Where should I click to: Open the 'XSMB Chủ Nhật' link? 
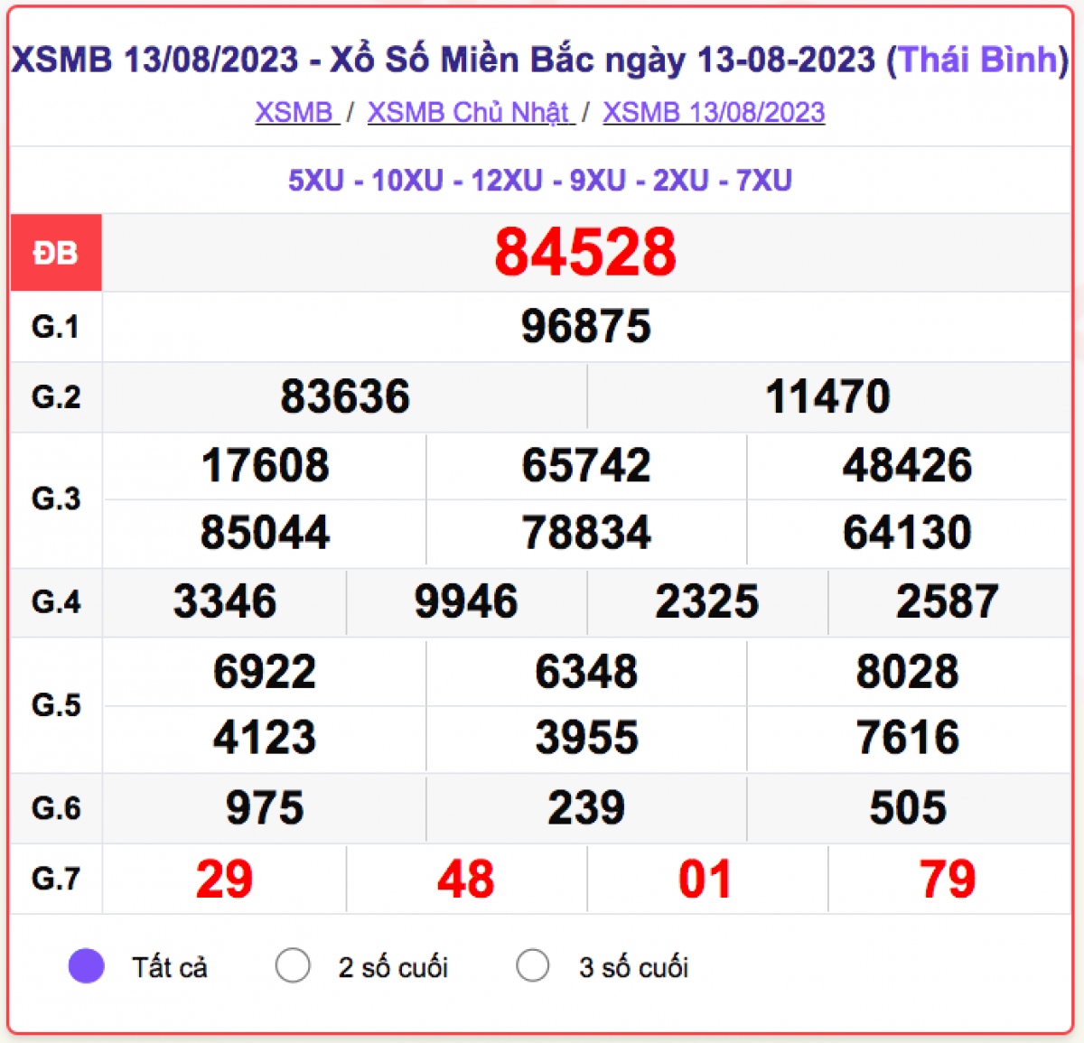[470, 112]
